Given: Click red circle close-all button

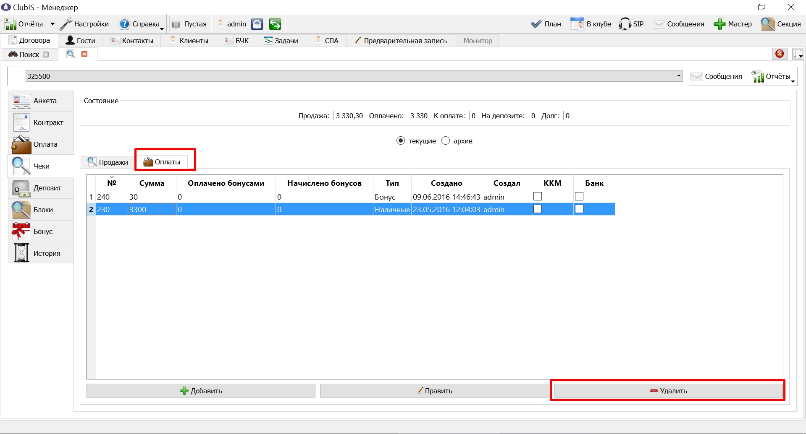Looking at the screenshot, I should coord(780,54).
